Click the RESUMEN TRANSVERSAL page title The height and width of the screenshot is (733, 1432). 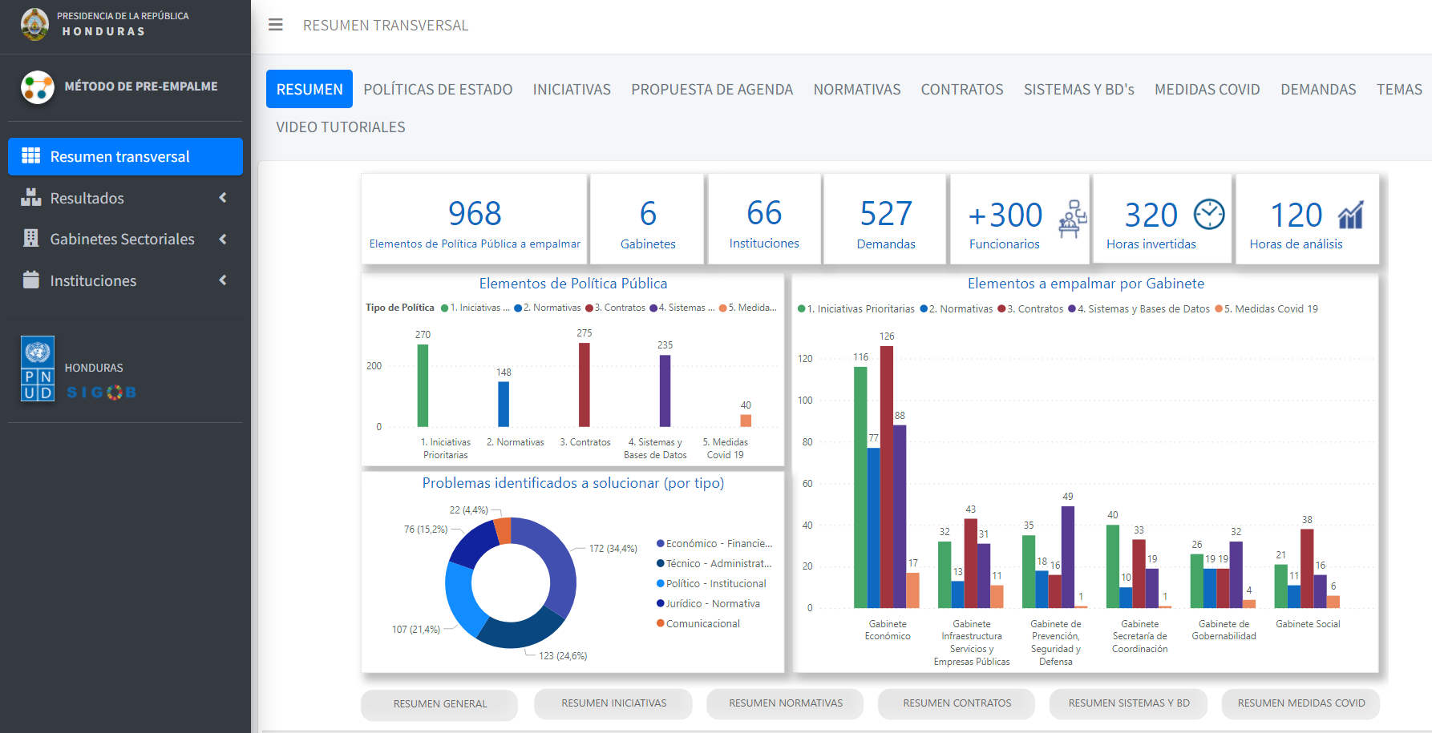click(386, 26)
